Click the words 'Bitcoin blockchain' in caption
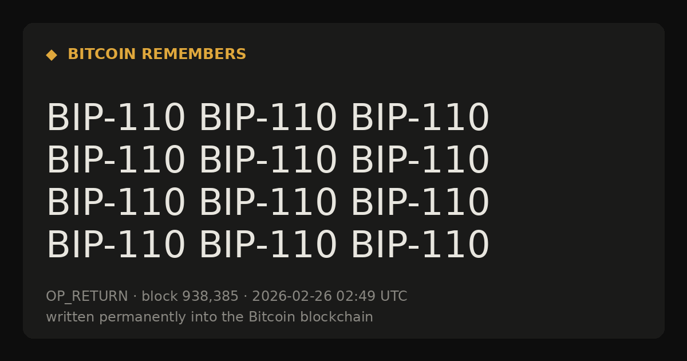 tap(311, 317)
